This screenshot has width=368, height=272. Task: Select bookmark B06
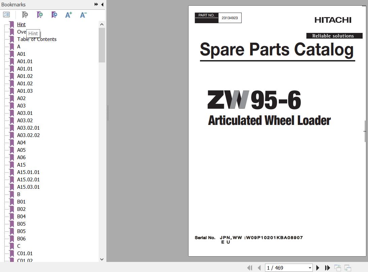21,238
